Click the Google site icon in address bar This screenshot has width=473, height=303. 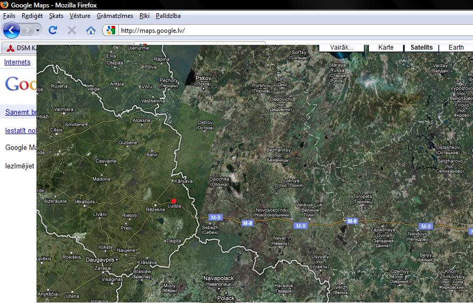(x=110, y=30)
